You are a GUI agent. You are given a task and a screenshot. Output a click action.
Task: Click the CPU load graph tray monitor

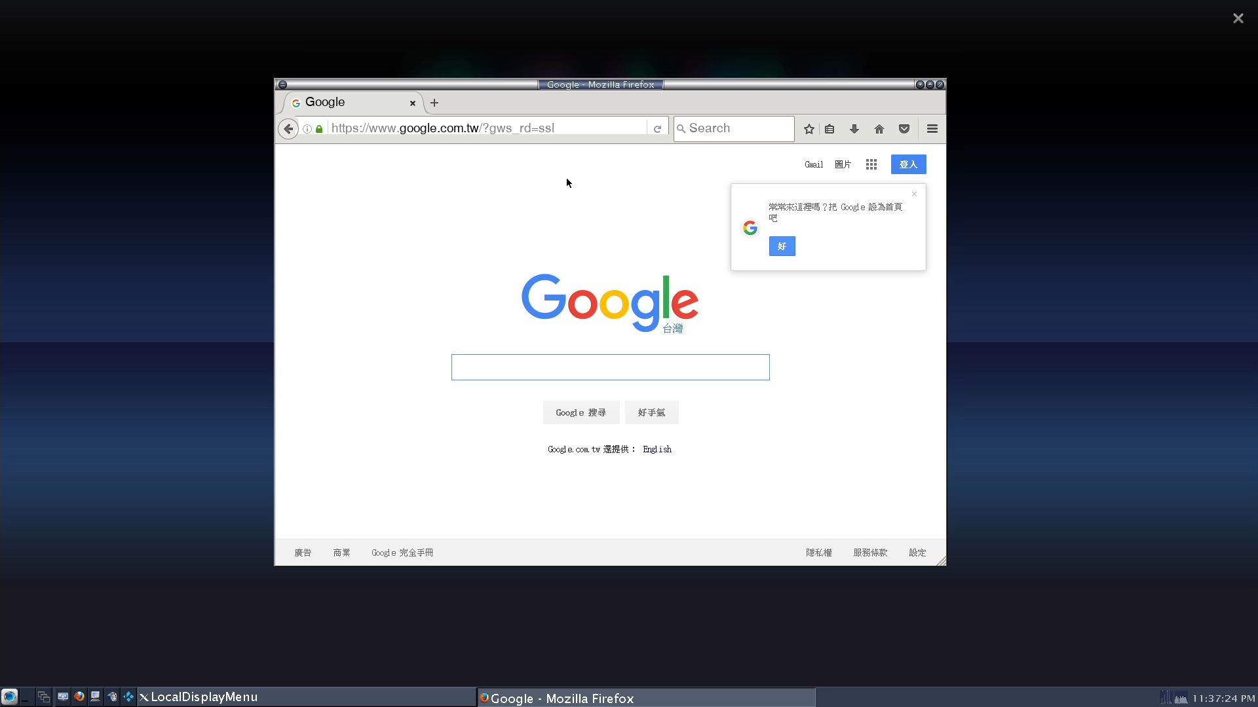[1166, 697]
